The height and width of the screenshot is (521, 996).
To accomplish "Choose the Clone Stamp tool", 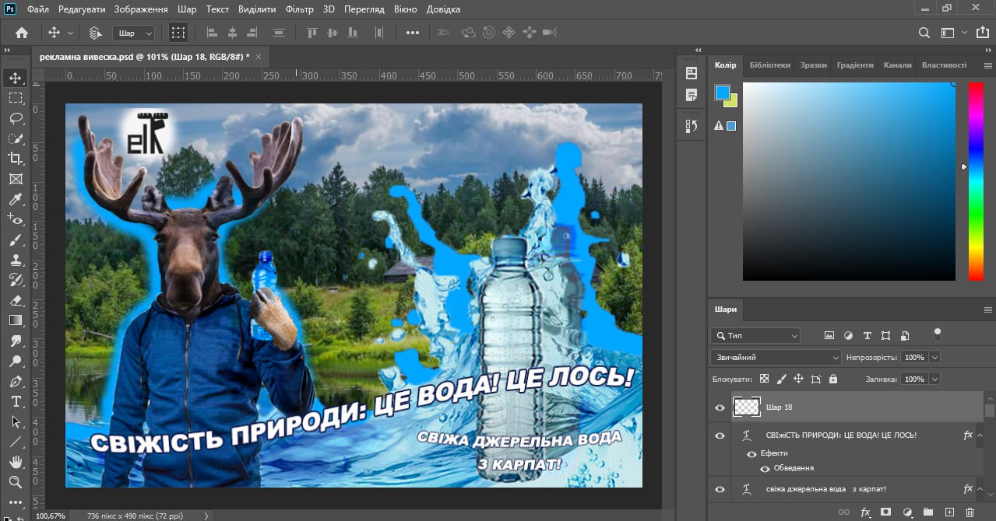I will pos(15,260).
